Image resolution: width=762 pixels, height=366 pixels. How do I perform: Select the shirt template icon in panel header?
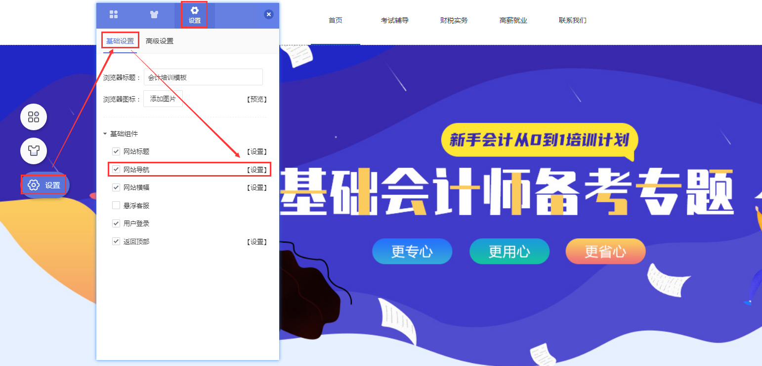154,14
